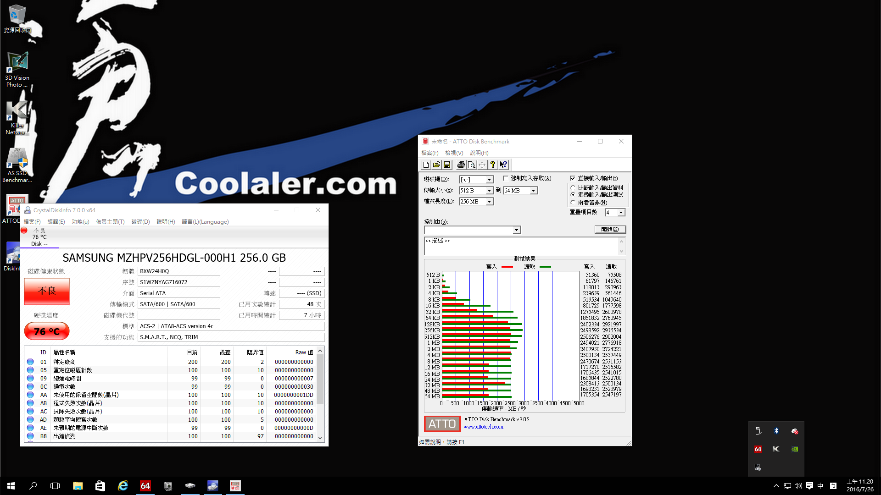Screen dimensions: 881x495
Task: Select 兩者皆非 radio button
Action: click(573, 202)
